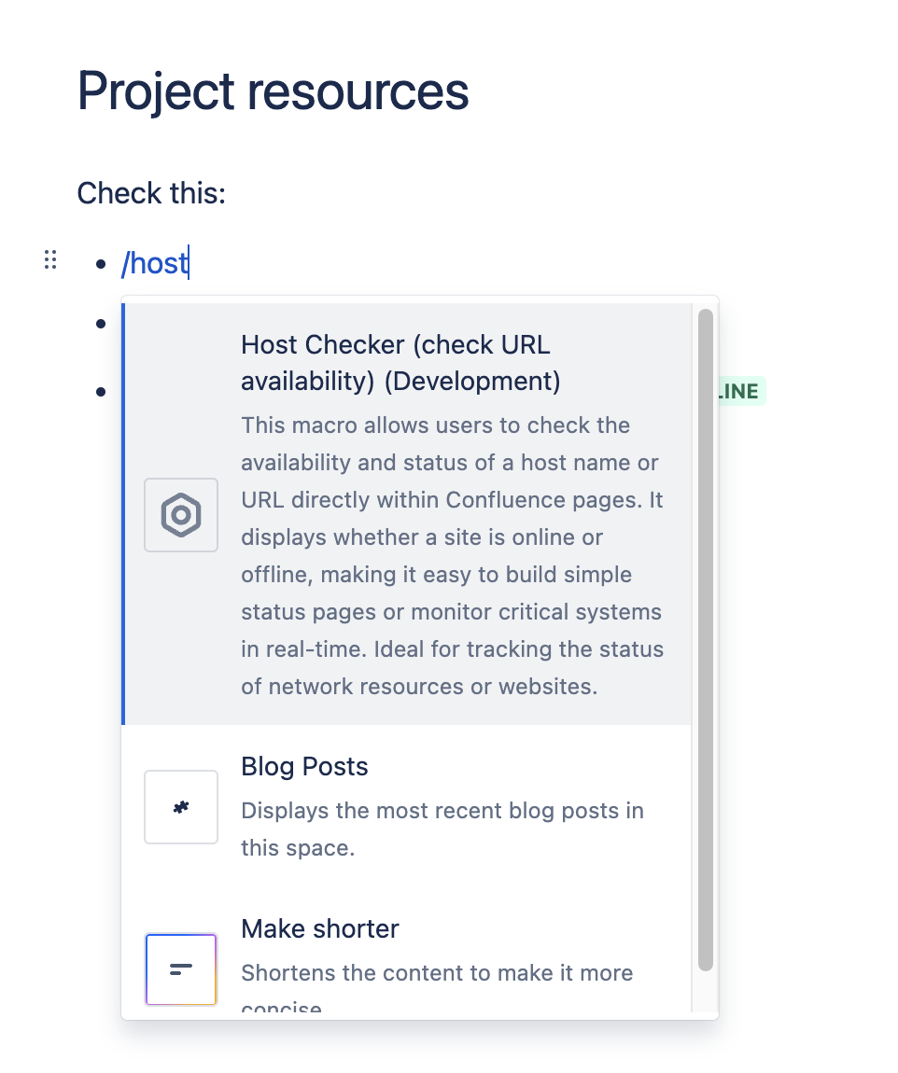Screen dimensions: 898x1073
Task: Click the 'Shortens the content' description text
Action: point(436,973)
